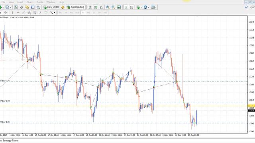The height and width of the screenshot is (143, 255).
Task: Select the Horizontal Line drawing tool
Action: tap(18, 12)
